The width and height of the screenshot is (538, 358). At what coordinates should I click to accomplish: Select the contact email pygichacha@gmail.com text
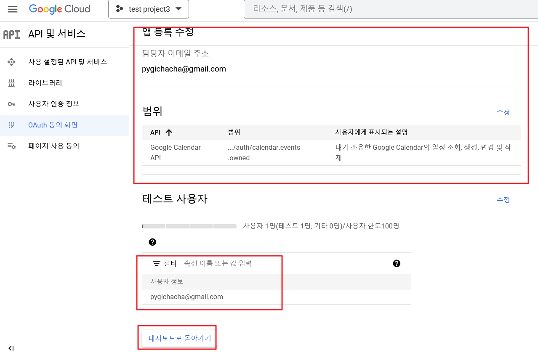tap(184, 69)
